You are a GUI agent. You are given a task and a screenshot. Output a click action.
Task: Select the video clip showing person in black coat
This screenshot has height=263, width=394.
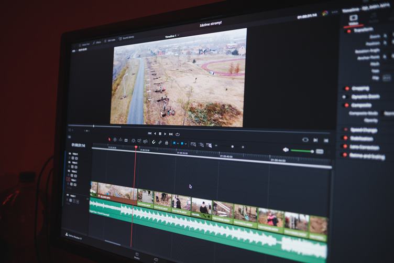(x=202, y=208)
